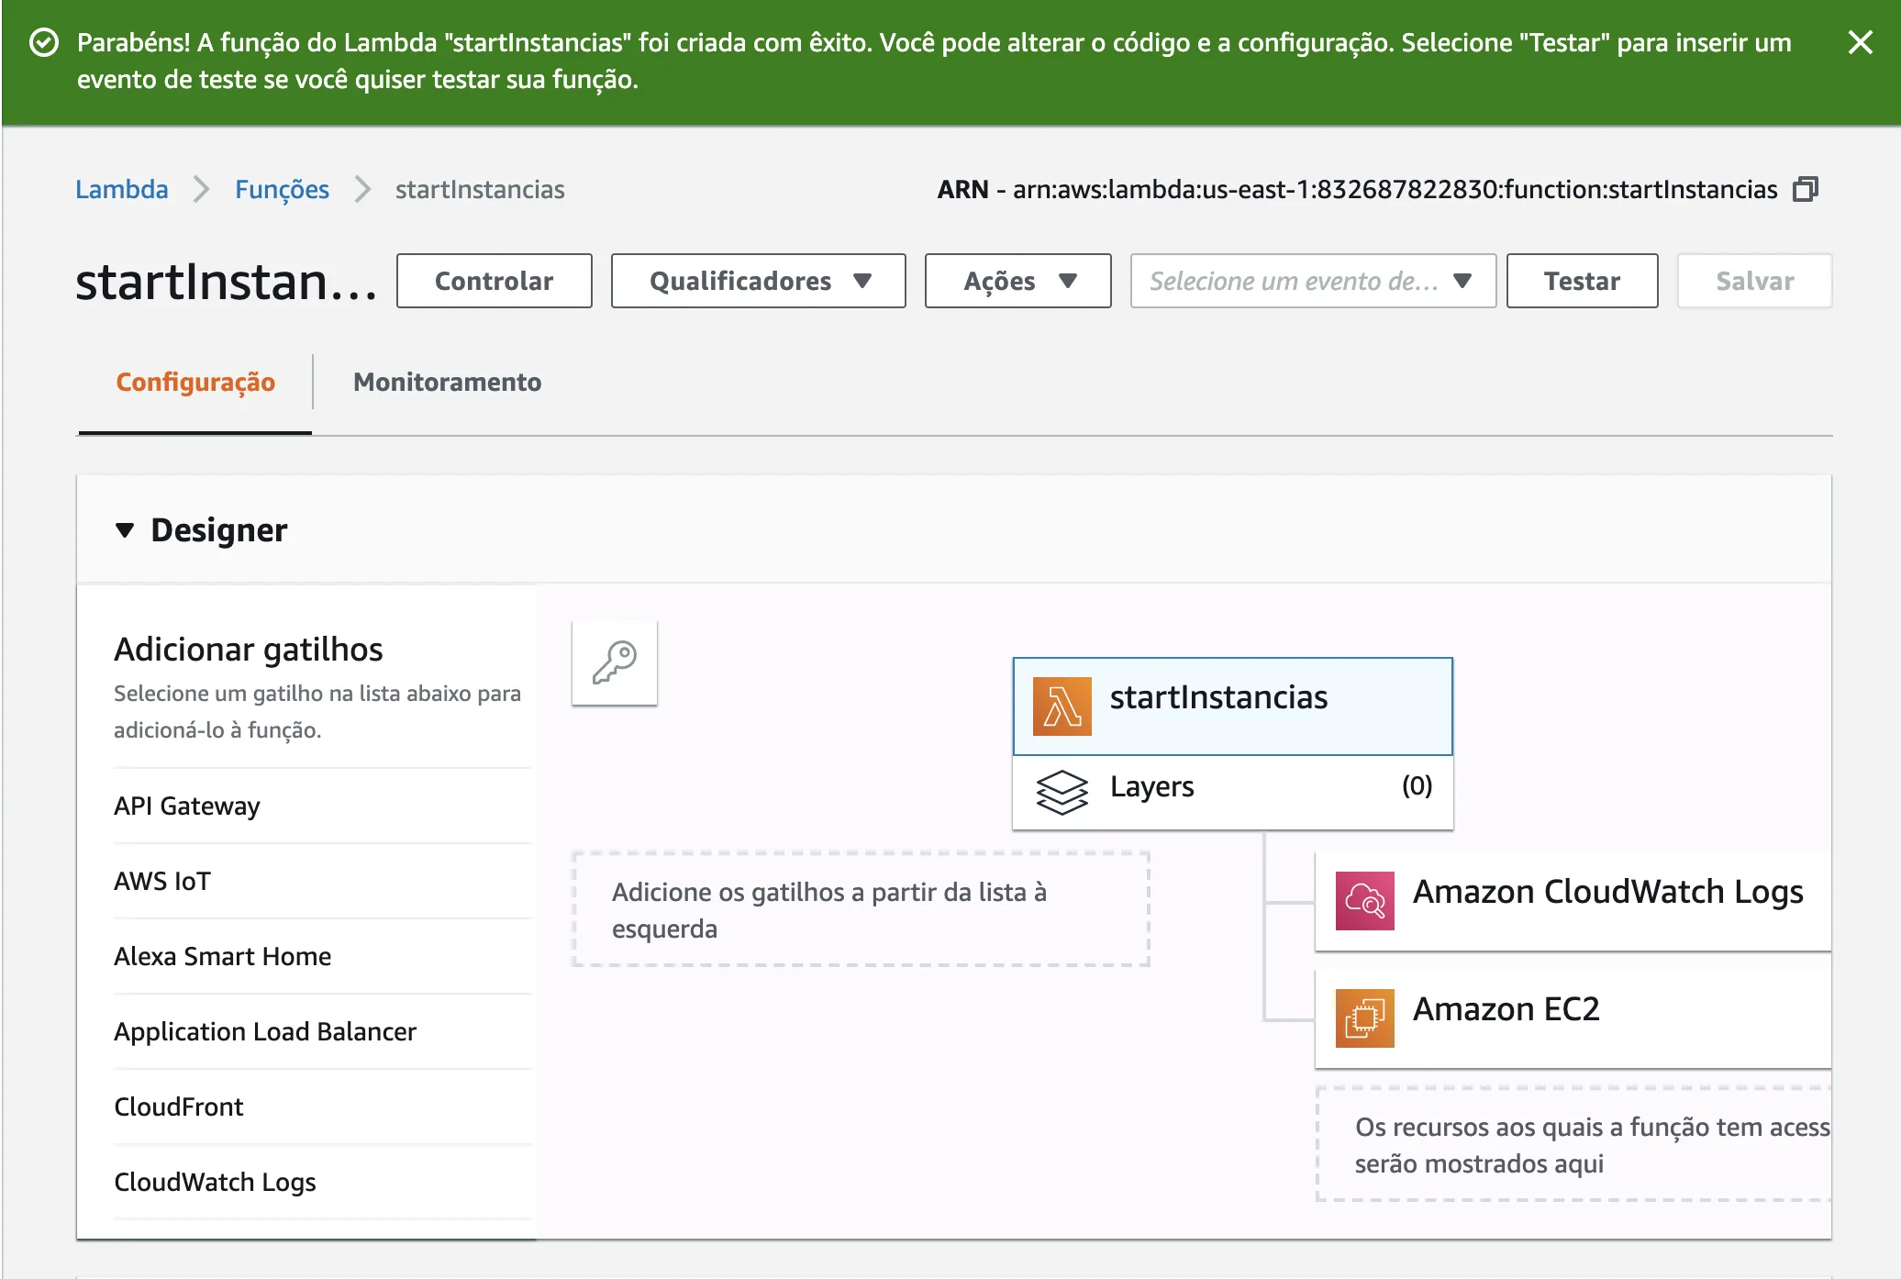Add Alexa Smart Home trigger

tap(323, 956)
